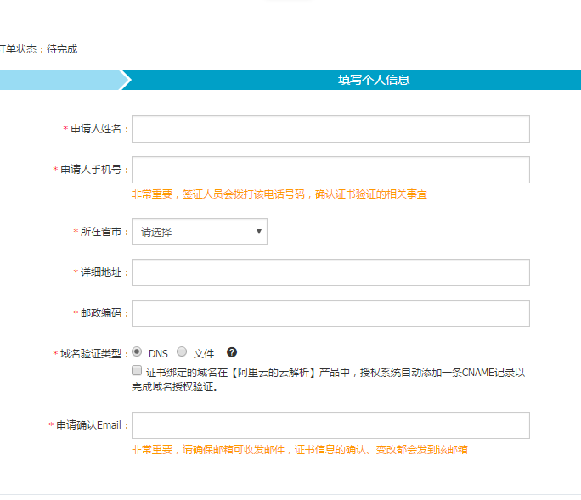This screenshot has width=581, height=500.
Task: Go back to the previous light-blue step
Action: point(59,80)
